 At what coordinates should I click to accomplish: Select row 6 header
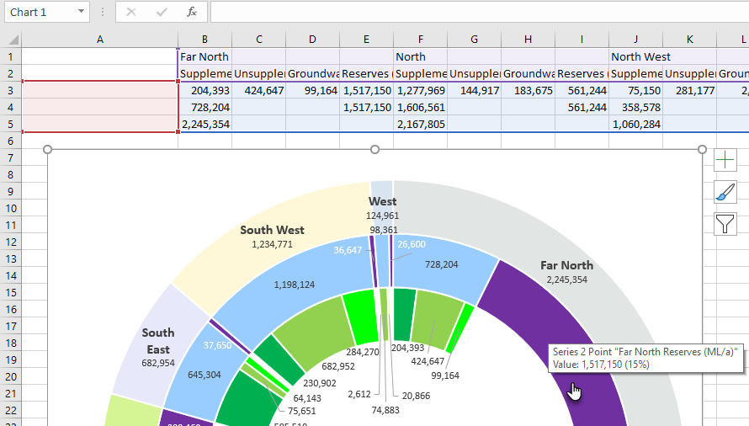(10, 141)
